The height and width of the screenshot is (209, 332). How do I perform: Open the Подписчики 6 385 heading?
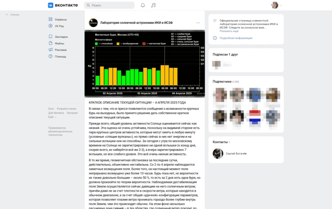tap(226, 81)
